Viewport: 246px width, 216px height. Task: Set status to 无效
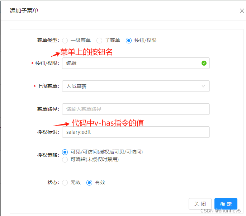click(65, 183)
